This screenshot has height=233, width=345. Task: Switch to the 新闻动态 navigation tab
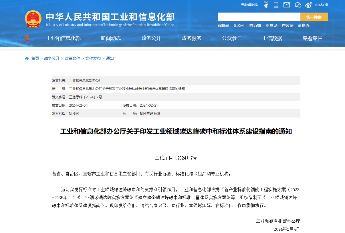111,38
